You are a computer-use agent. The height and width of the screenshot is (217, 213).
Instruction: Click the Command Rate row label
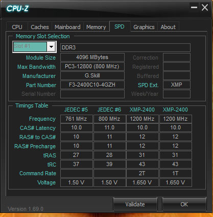click(x=38, y=173)
